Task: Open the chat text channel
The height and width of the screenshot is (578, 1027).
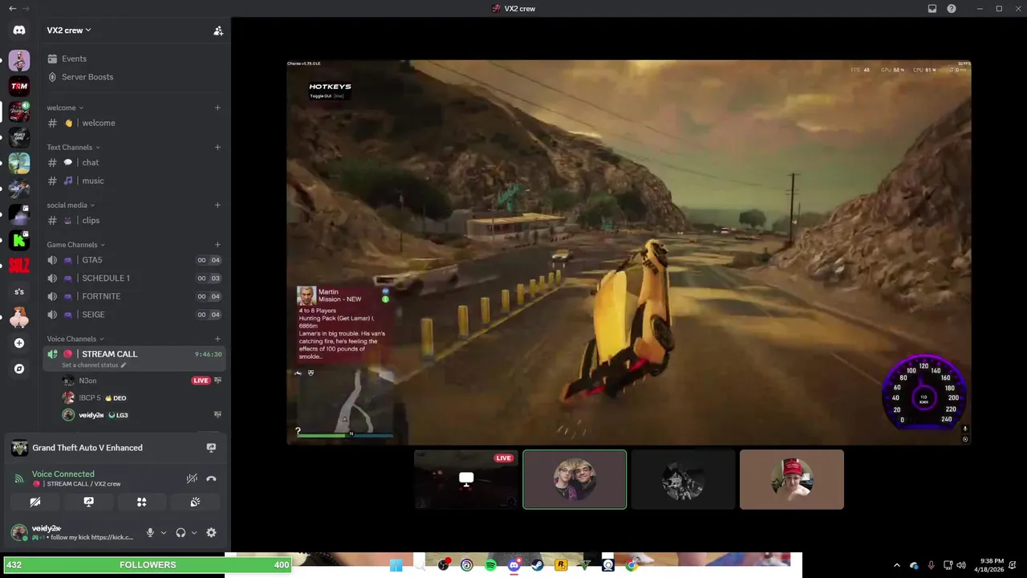Action: click(134, 162)
